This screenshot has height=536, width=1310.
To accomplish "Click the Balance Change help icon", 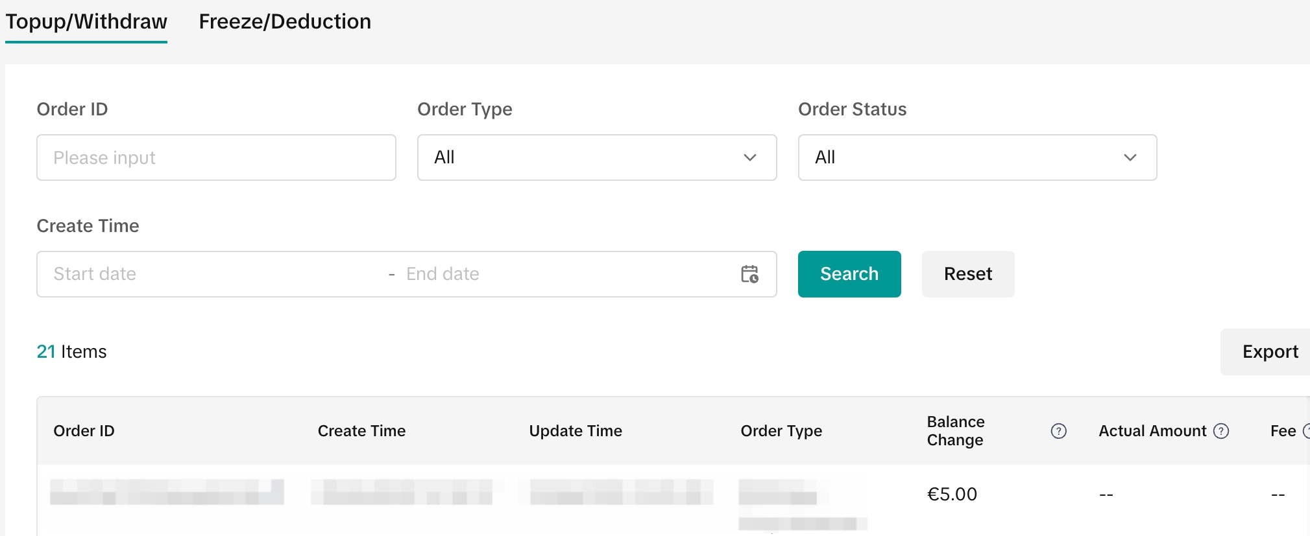I will [1058, 431].
